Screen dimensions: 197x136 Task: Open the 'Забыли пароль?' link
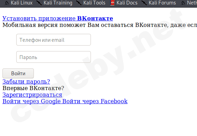click(x=26, y=82)
